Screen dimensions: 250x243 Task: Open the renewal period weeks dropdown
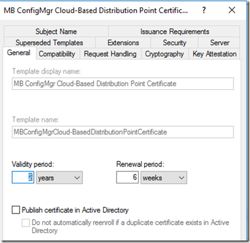pos(164,178)
